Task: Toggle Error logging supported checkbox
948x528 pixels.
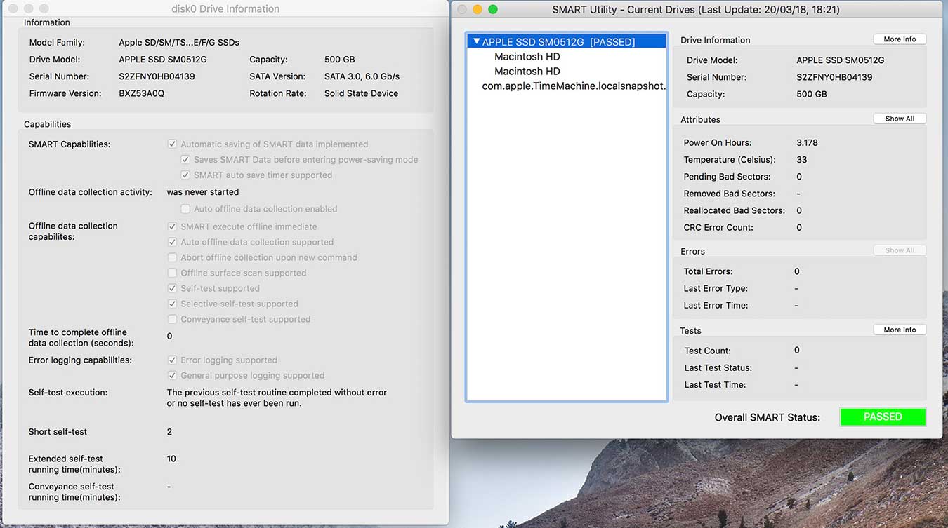Action: click(x=172, y=360)
